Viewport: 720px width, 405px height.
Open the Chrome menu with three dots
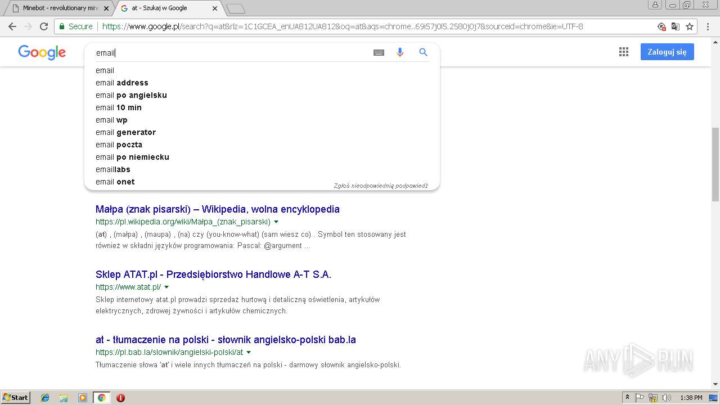pyautogui.click(x=708, y=26)
